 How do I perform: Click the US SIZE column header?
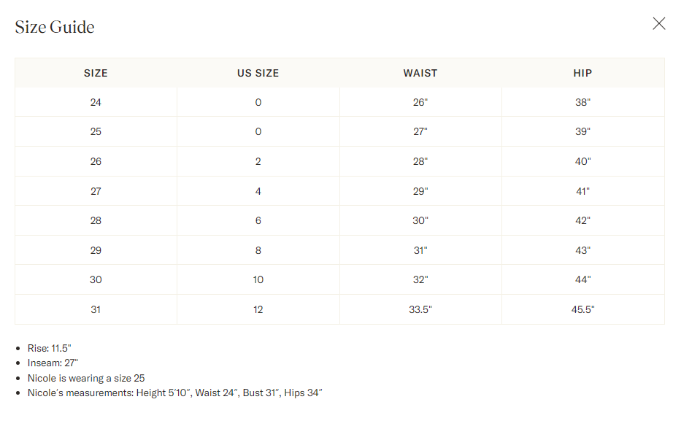click(x=258, y=74)
